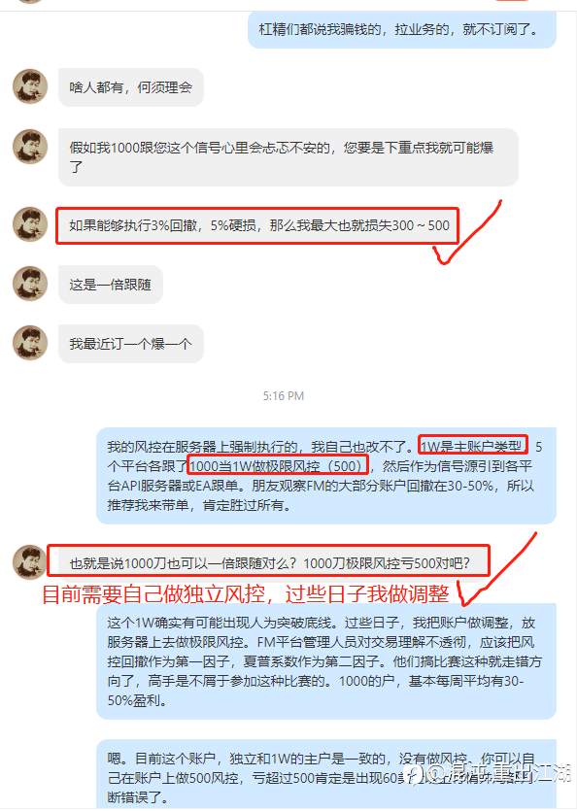Image resolution: width=577 pixels, height=811 pixels.
Task: Click the '杠精们都说我骗钱的' sent message bubble
Action: tap(402, 29)
